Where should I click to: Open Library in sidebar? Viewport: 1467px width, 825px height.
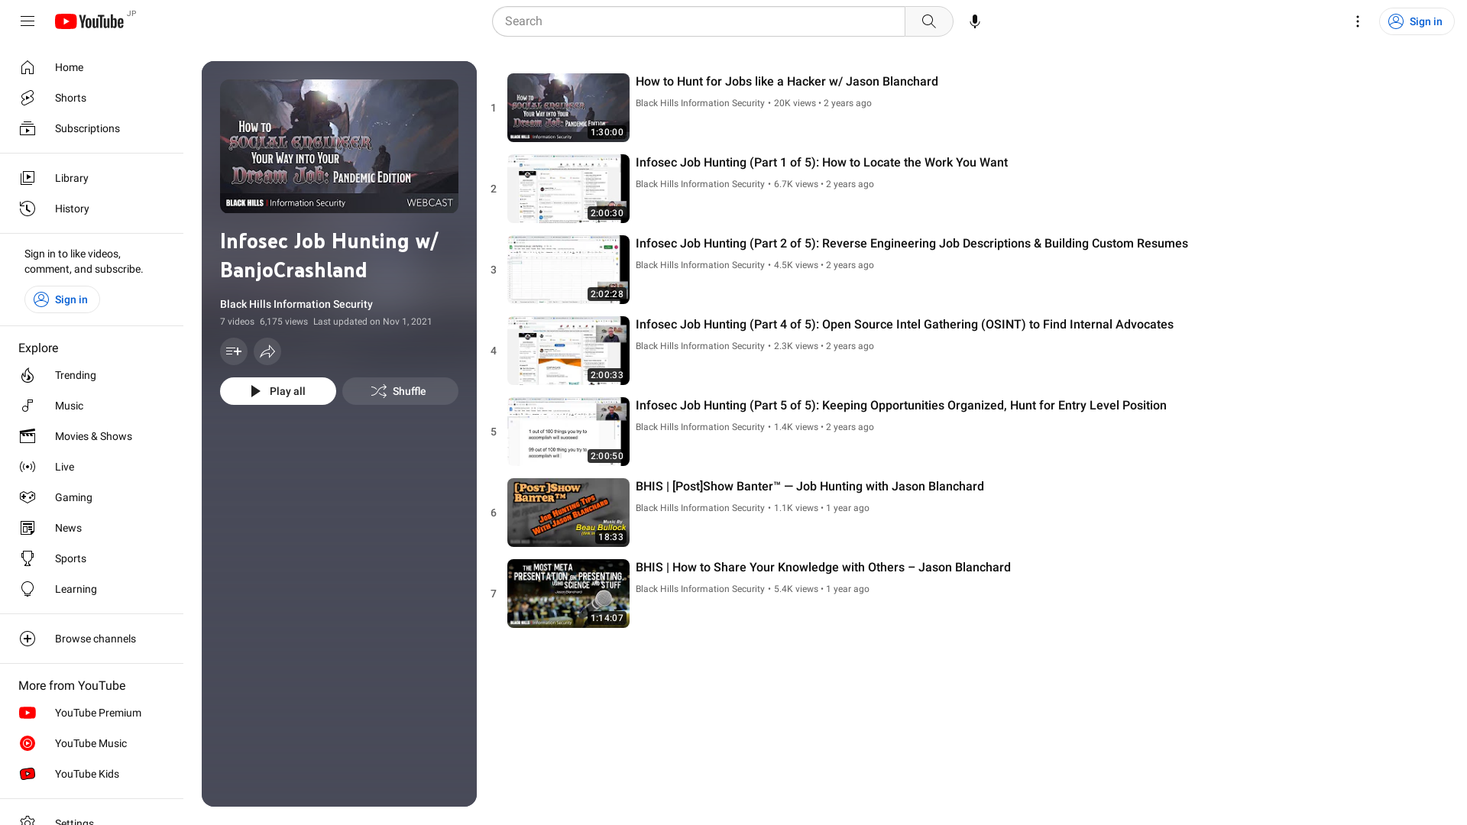coord(92,178)
